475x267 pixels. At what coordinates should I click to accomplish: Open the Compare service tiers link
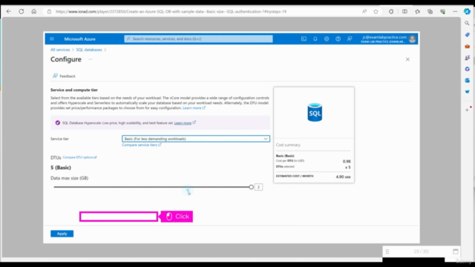[x=142, y=145]
